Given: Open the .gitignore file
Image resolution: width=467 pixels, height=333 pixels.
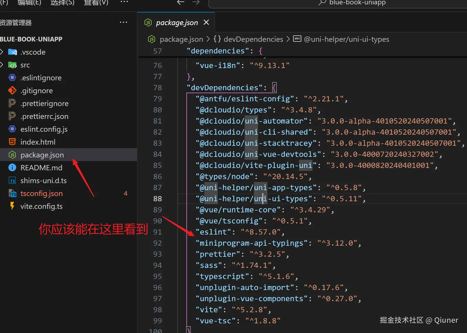Looking at the screenshot, I should coord(37,91).
